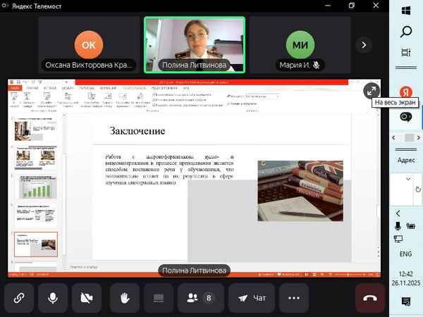Screen dimensions: 423x317
Task: Open Yandex Browser from the taskbar
Action: click(x=406, y=92)
